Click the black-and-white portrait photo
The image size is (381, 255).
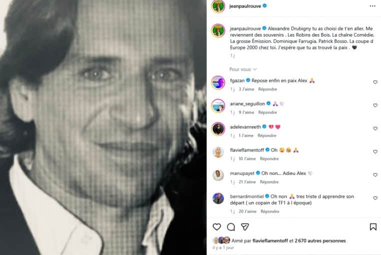[x=103, y=127]
